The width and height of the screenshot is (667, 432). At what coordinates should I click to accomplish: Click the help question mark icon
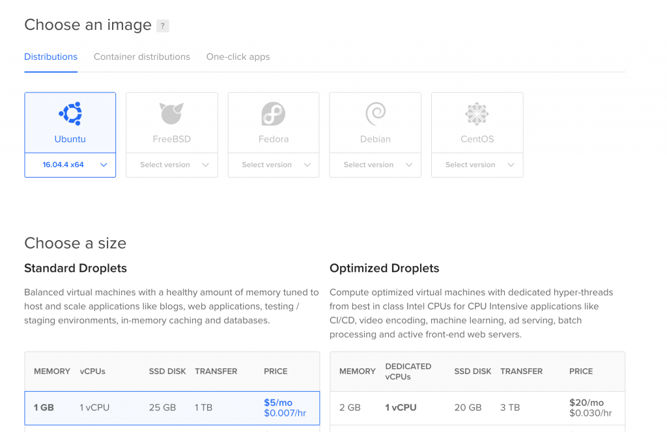coord(163,26)
